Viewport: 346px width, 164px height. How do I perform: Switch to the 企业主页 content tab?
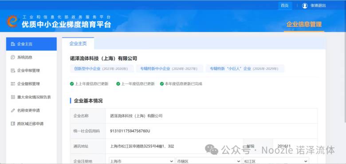pos(78,43)
